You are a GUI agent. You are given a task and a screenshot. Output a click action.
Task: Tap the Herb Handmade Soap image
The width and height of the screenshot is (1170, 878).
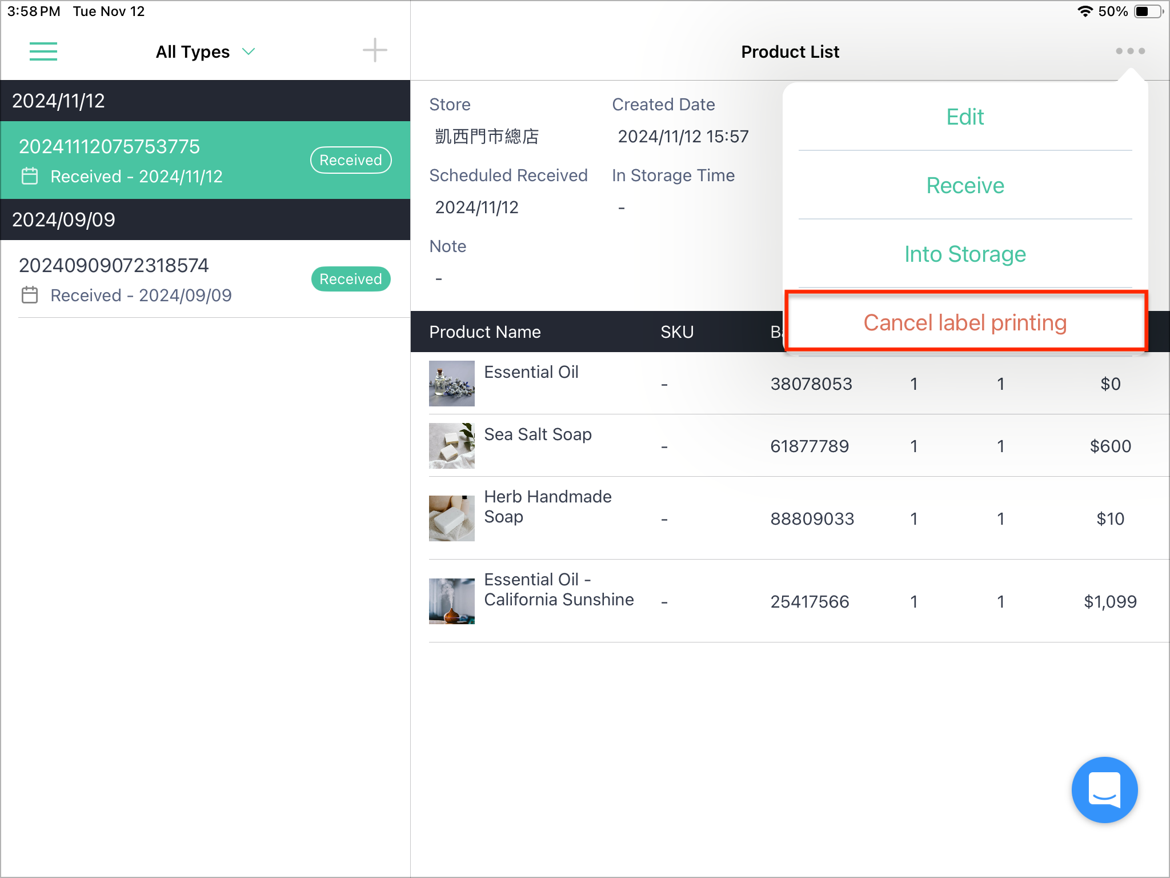(451, 518)
